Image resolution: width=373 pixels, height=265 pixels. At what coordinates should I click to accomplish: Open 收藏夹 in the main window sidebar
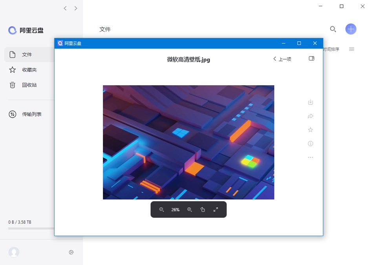(x=29, y=70)
